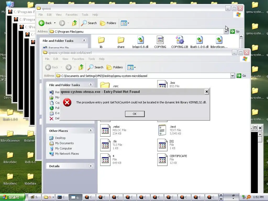Collapse File and Folder Tasks in microblazeel window
This screenshot has height=201, width=268.
point(91,85)
